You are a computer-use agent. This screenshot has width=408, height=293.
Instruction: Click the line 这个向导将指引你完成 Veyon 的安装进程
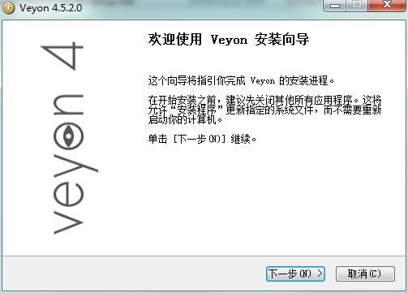[241, 80]
